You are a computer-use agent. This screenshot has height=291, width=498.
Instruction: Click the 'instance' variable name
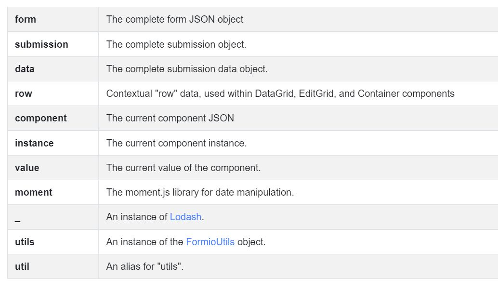[34, 143]
